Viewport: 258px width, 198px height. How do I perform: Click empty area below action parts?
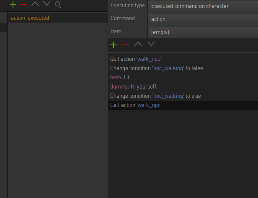(183, 153)
